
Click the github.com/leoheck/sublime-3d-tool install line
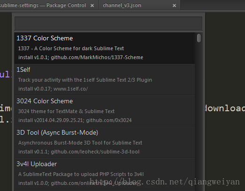79,152
